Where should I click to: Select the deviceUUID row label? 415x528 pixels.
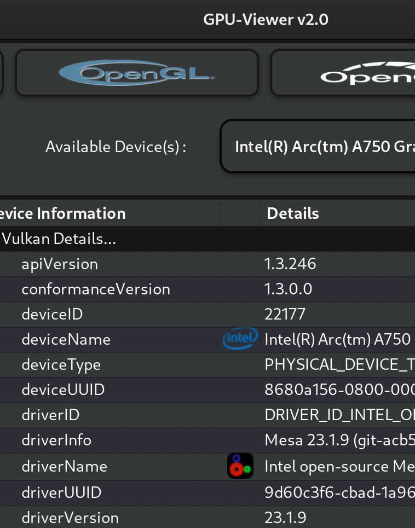tap(63, 390)
